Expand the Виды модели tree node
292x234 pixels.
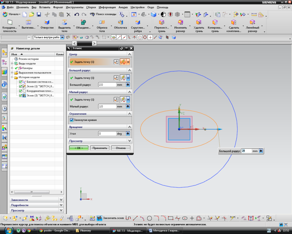pos(12,64)
